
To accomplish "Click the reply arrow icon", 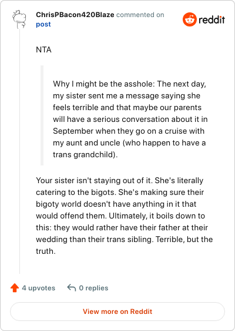I will coord(72,288).
